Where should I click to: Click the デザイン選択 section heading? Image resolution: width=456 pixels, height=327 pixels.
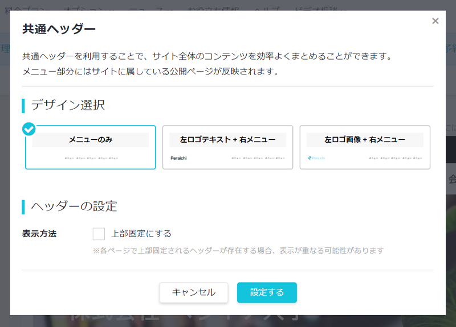coord(68,105)
